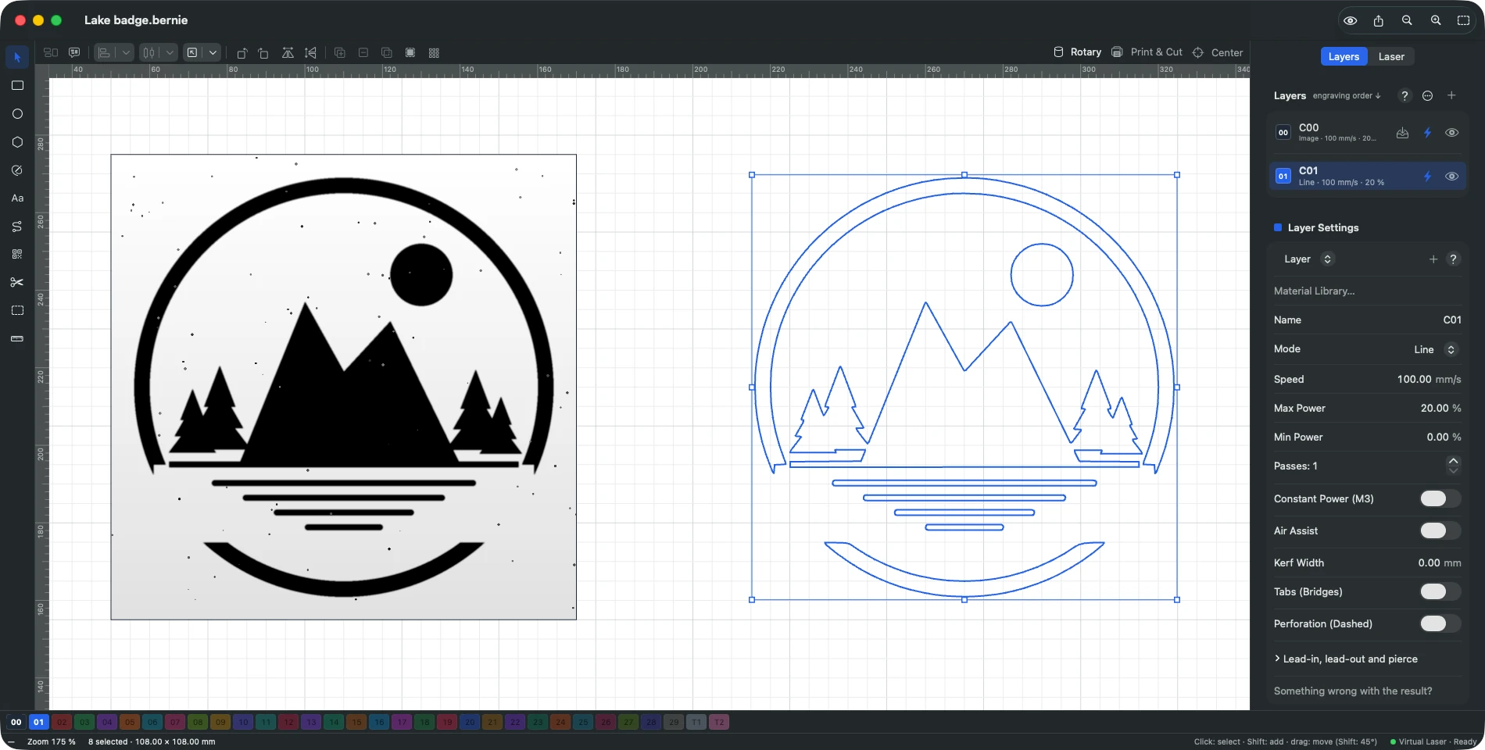Click the offset shapes icon
This screenshot has width=1485, height=750.
[410, 52]
